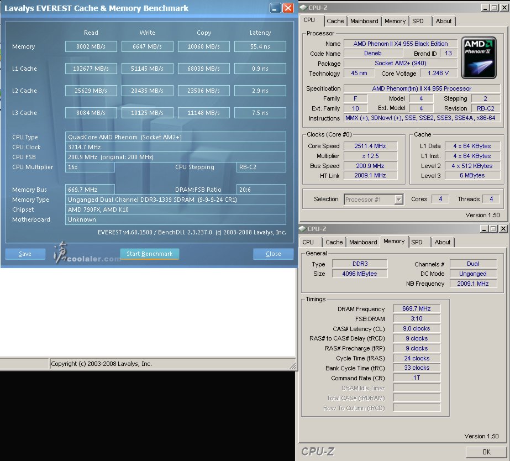
Task: Click Level 3 cache 6 MBytes field
Action: [x=472, y=175]
